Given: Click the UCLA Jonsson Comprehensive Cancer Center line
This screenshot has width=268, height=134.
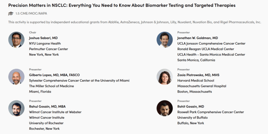Looking at the screenshot, I should tap(211, 44).
